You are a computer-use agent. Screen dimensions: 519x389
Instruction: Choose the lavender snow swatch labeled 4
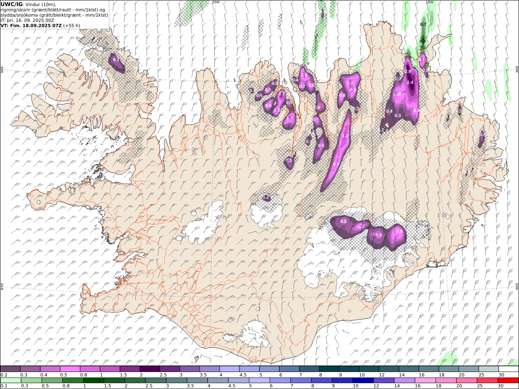[229, 369]
